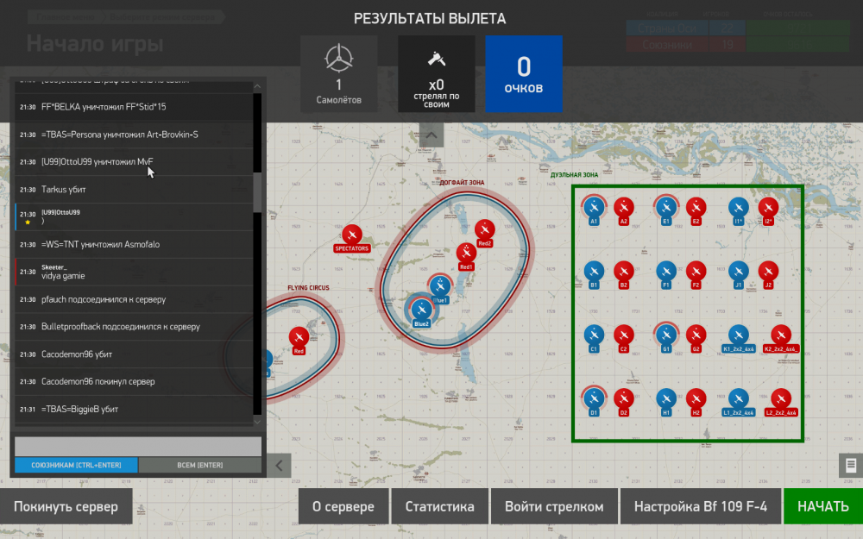Click chat line pfauch подсоединился к серверу
The height and width of the screenshot is (539, 863).
coord(134,299)
